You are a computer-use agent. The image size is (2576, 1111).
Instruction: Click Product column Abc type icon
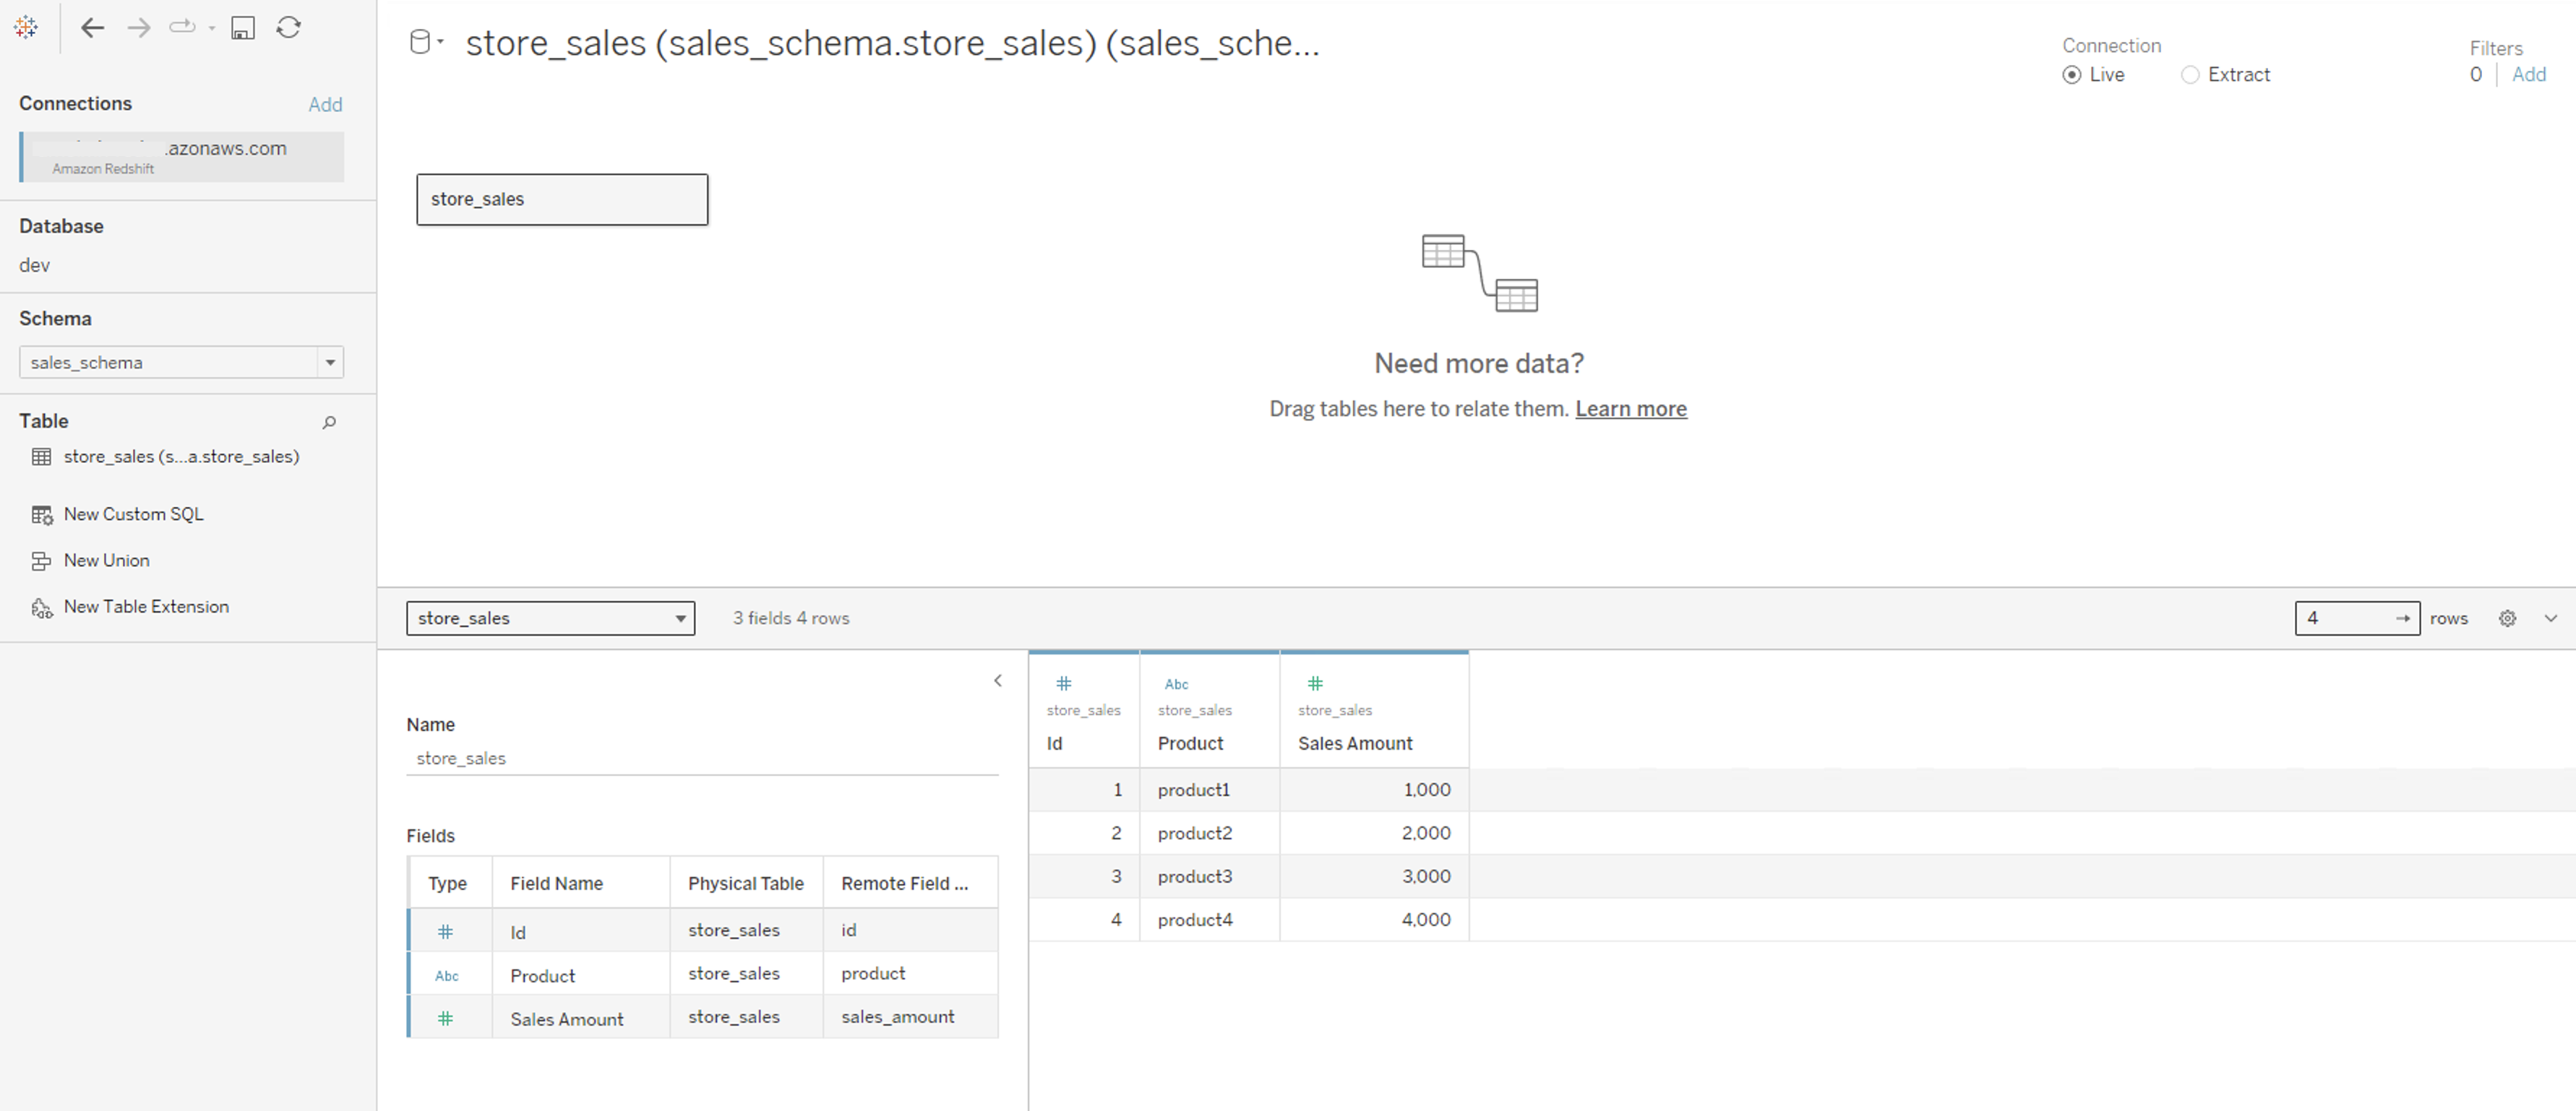pyautogui.click(x=1176, y=684)
